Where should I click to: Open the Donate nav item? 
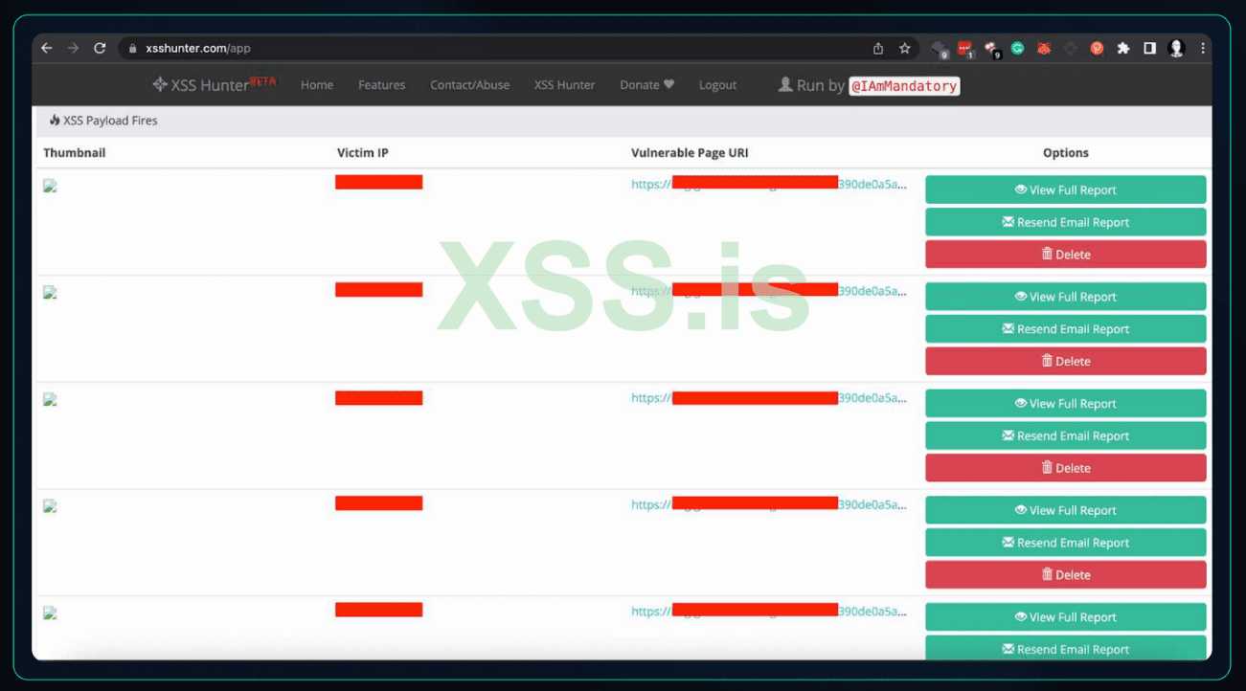647,85
